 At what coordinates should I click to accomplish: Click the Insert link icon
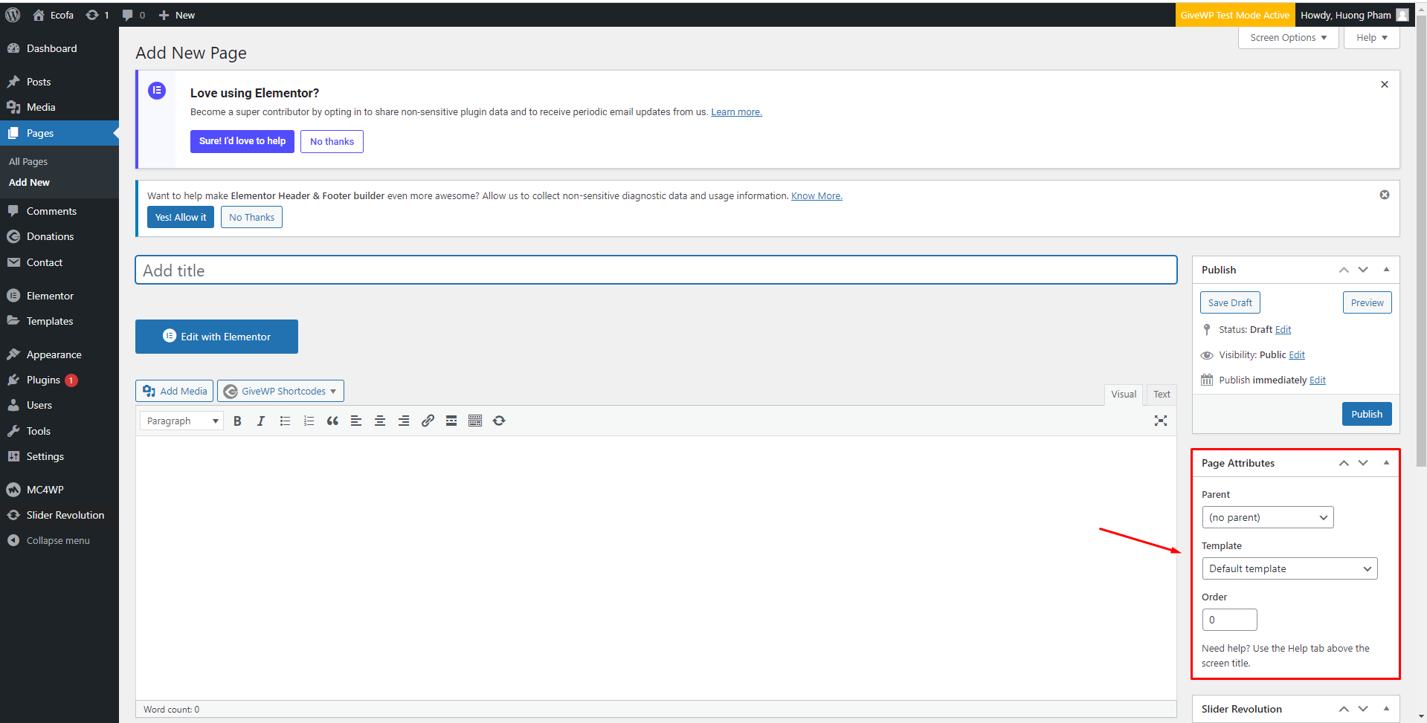pos(428,421)
